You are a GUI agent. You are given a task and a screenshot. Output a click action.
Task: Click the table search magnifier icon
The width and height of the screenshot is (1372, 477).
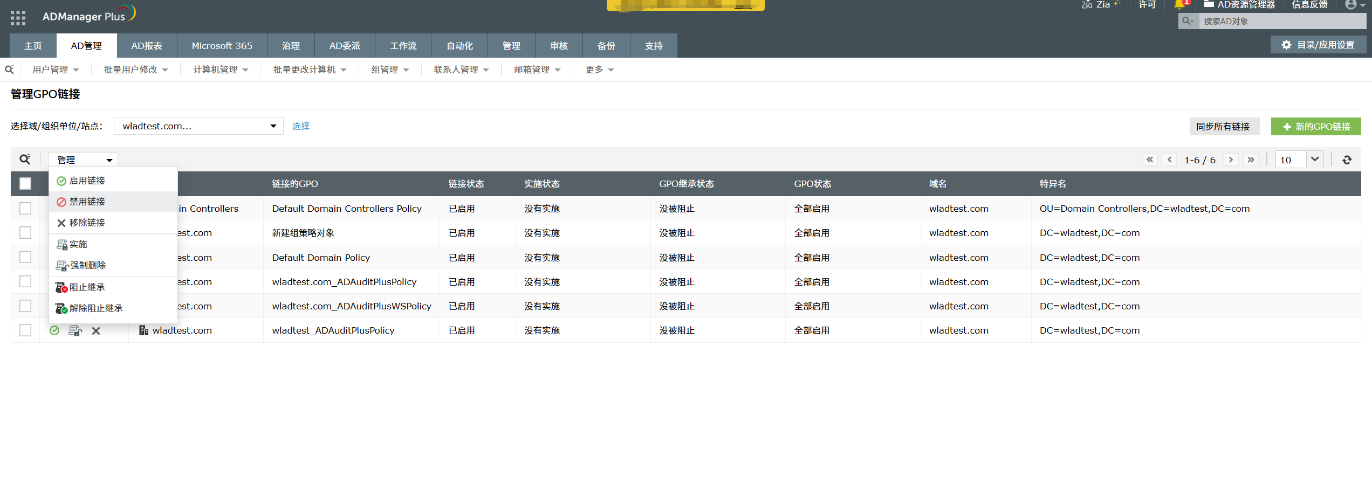[25, 160]
